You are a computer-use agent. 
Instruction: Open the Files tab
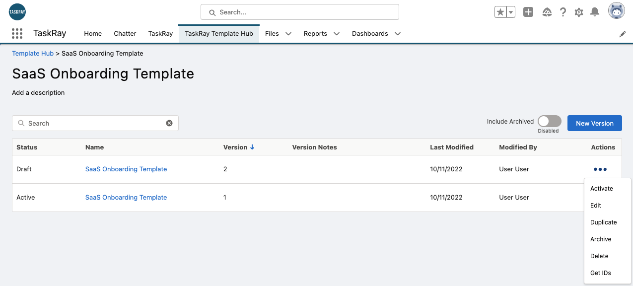(x=272, y=34)
